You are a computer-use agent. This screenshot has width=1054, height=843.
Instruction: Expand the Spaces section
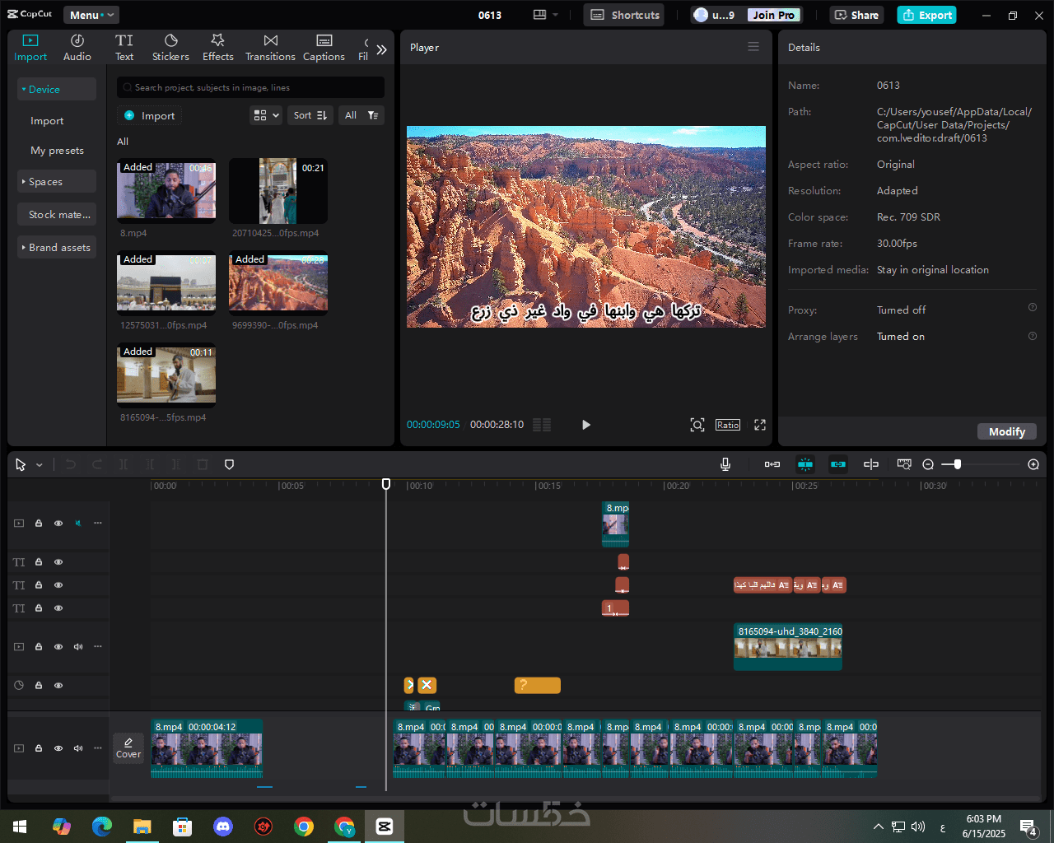(56, 182)
